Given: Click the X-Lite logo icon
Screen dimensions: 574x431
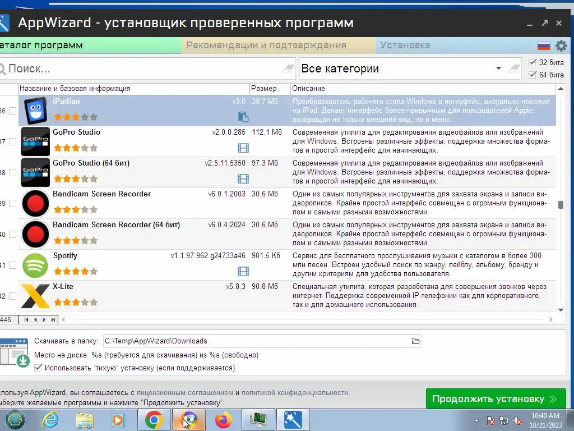Looking at the screenshot, I should pyautogui.click(x=35, y=296).
